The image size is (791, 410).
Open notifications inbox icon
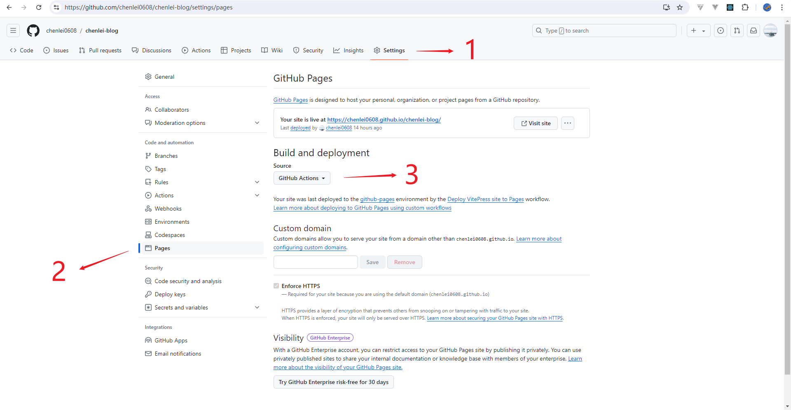[754, 30]
